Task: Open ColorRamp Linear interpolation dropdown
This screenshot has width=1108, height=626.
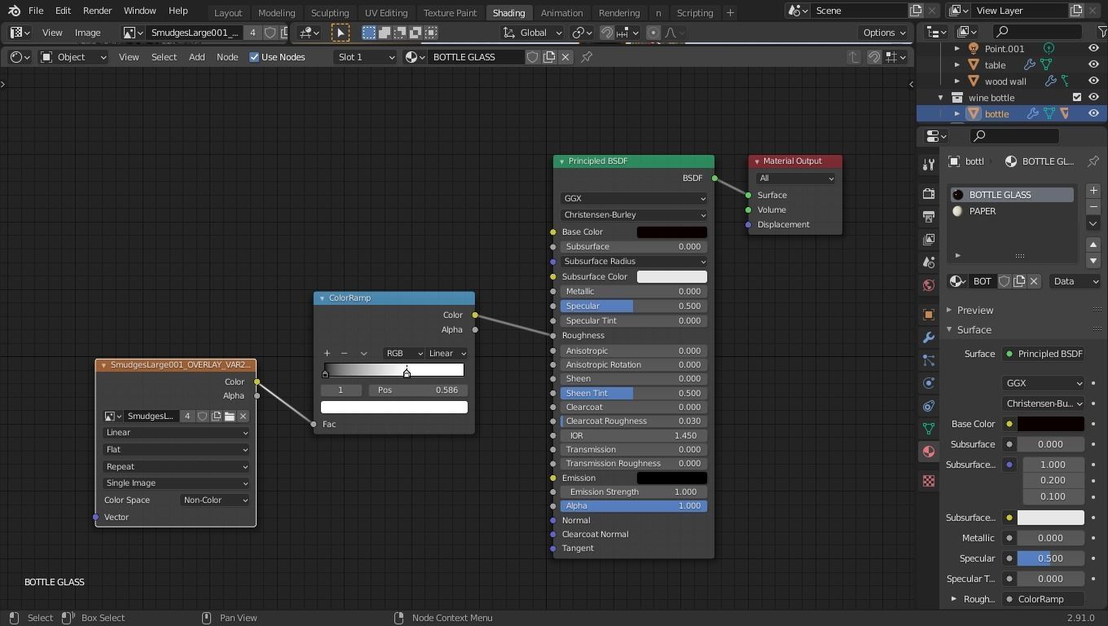Action: click(447, 354)
